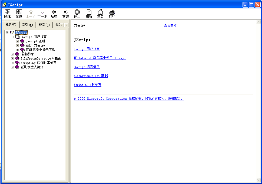Click the book icon for 正则表达式简介
This screenshot has width=262, height=184.
pyautogui.click(x=17, y=67)
